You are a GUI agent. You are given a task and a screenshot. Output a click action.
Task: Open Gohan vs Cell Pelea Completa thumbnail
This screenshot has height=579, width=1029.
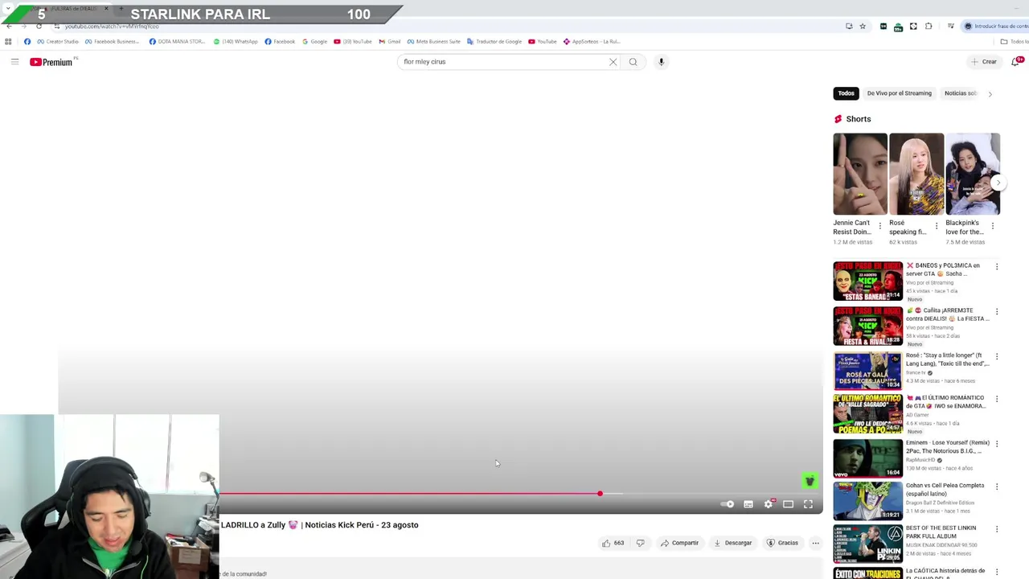[867, 501]
